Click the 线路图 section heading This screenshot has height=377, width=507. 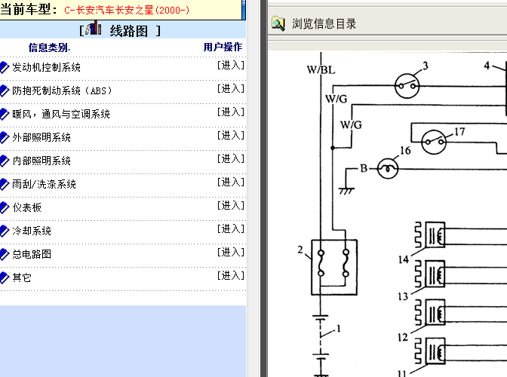tap(129, 31)
